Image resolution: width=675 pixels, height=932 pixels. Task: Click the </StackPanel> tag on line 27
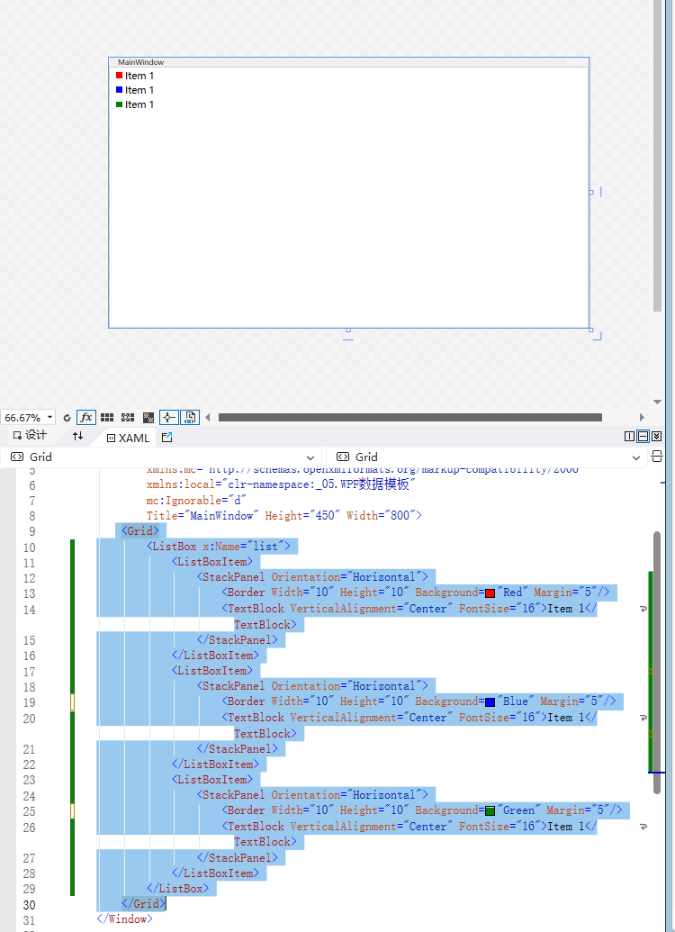pyautogui.click(x=238, y=857)
